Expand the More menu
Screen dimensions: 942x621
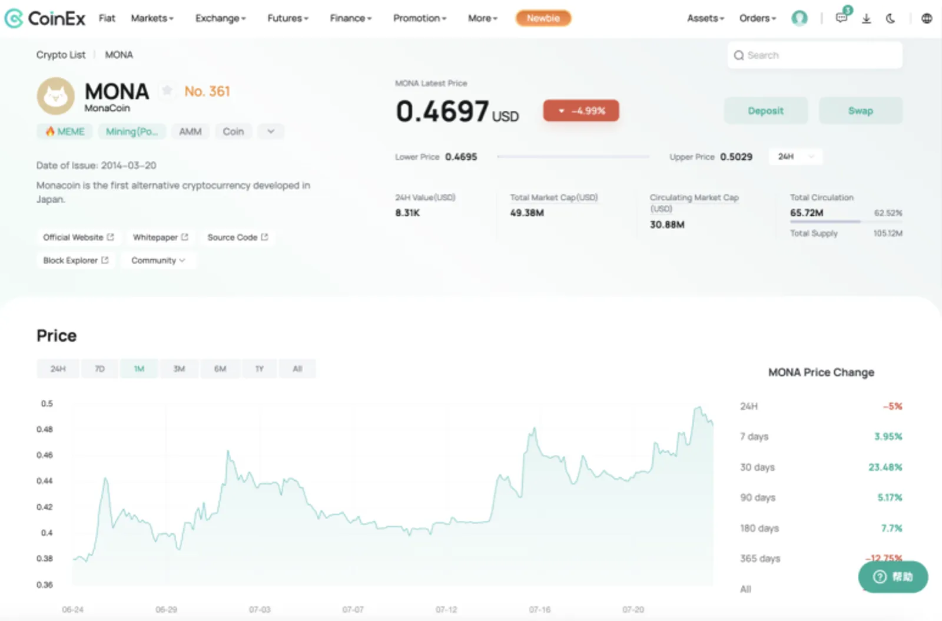pos(483,18)
